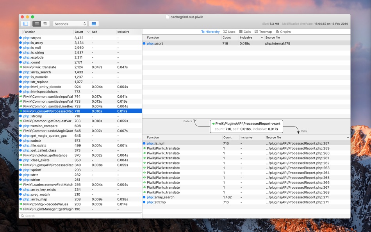This screenshot has height=232, width=371.
Task: Select Piwik\Piwik::translate row with count 2,124
Action: tap(80, 67)
